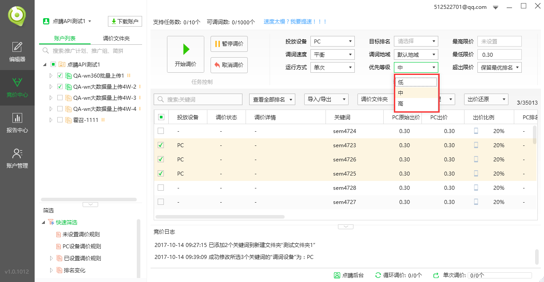
Task: Open the 点睛API测试1 account dropdown
Action: (67, 21)
